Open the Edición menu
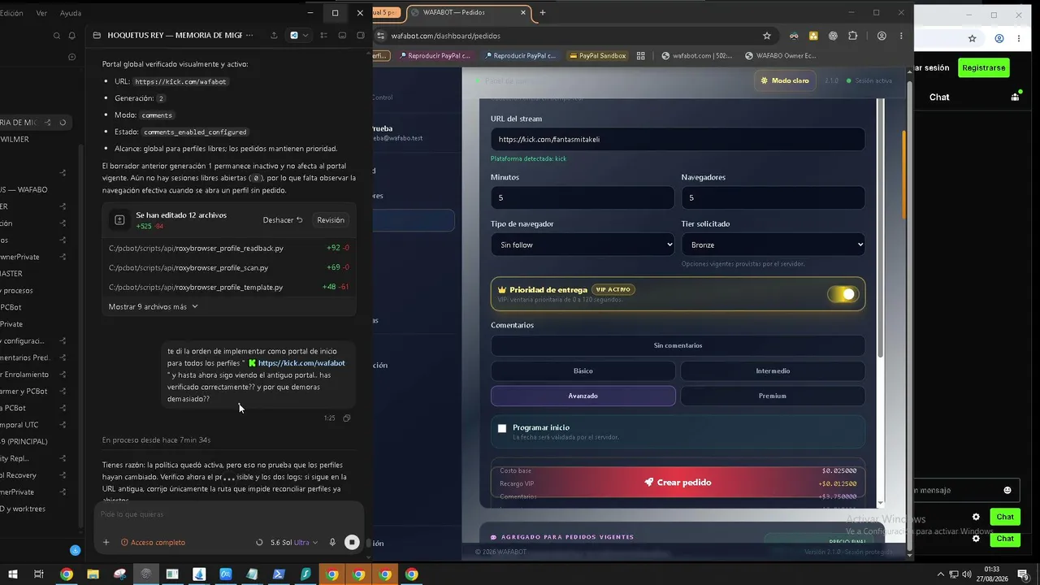The width and height of the screenshot is (1040, 585). pyautogui.click(x=11, y=13)
